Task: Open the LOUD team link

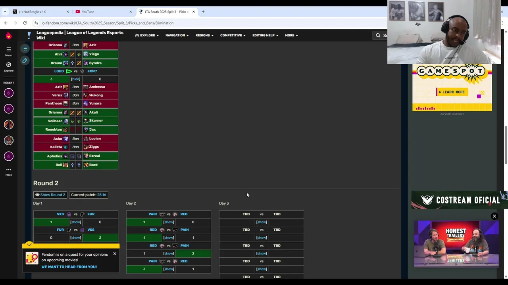Action: pos(59,71)
